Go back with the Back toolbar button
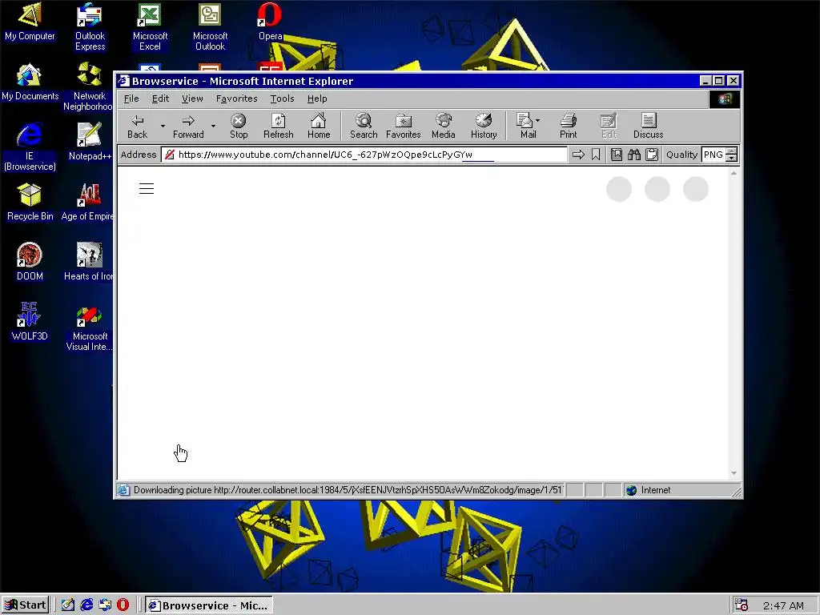This screenshot has height=615, width=820. 138,127
